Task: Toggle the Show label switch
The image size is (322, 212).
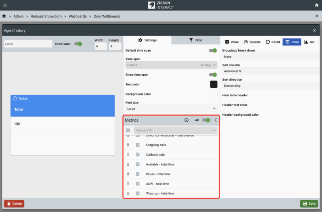Action: point(78,44)
